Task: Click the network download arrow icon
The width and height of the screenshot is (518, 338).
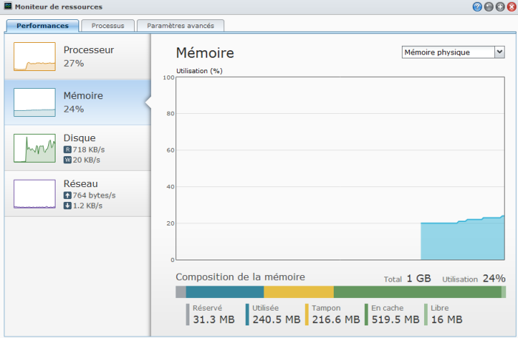Action: [67, 206]
